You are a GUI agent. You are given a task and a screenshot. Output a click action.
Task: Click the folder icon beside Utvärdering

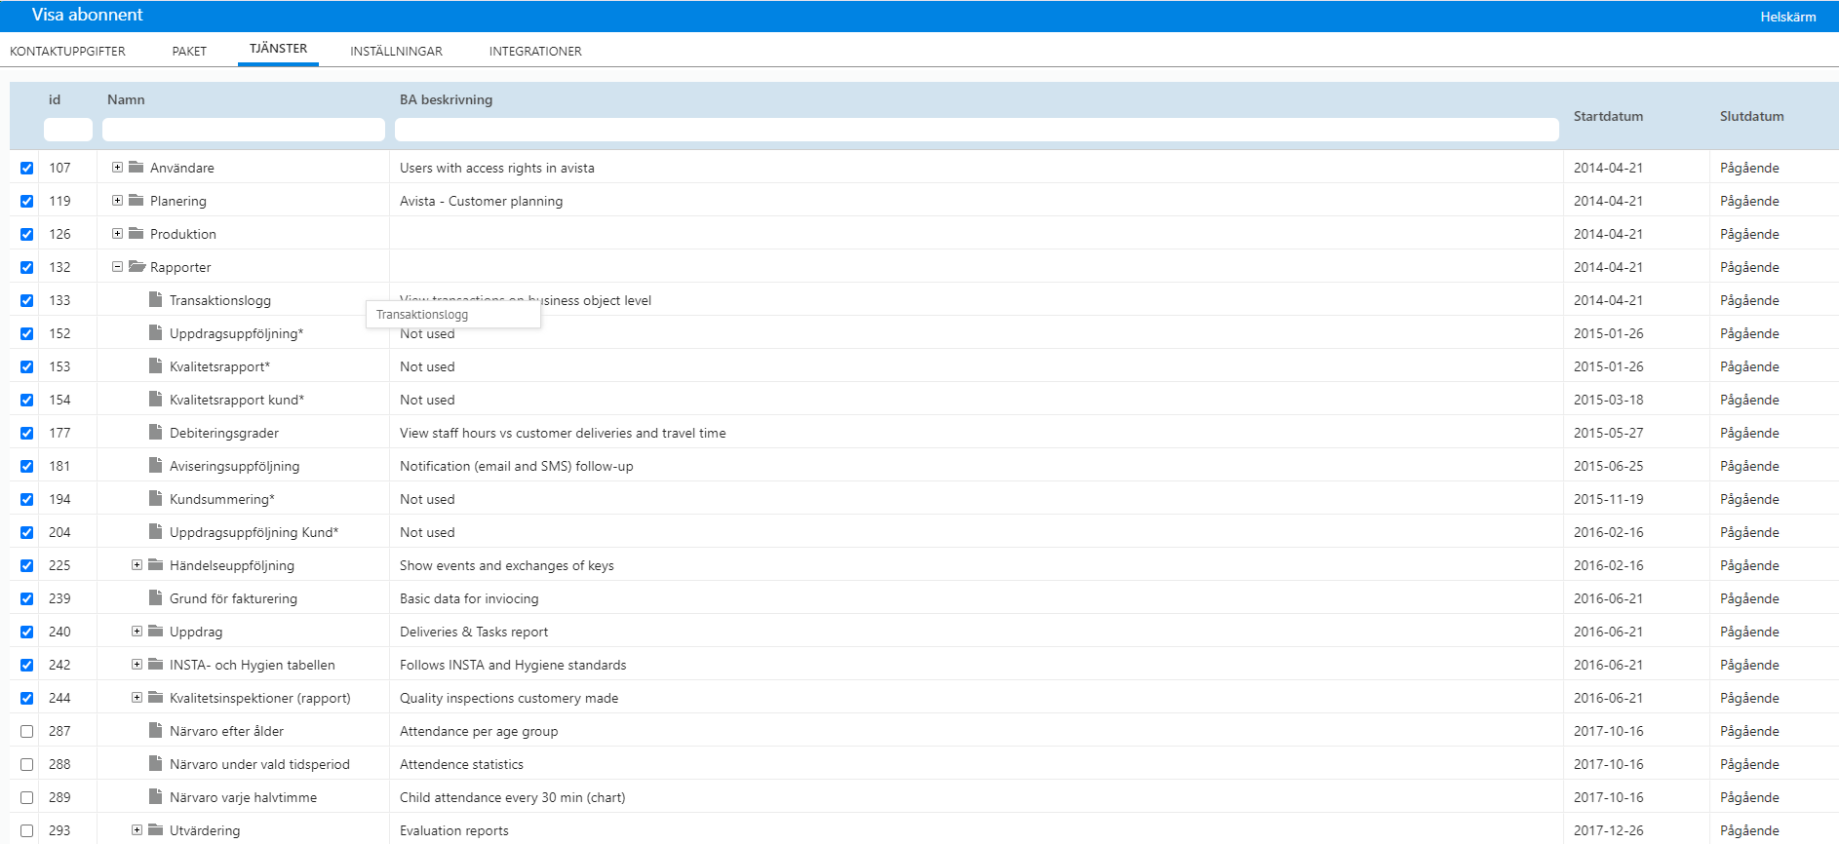pos(156,830)
